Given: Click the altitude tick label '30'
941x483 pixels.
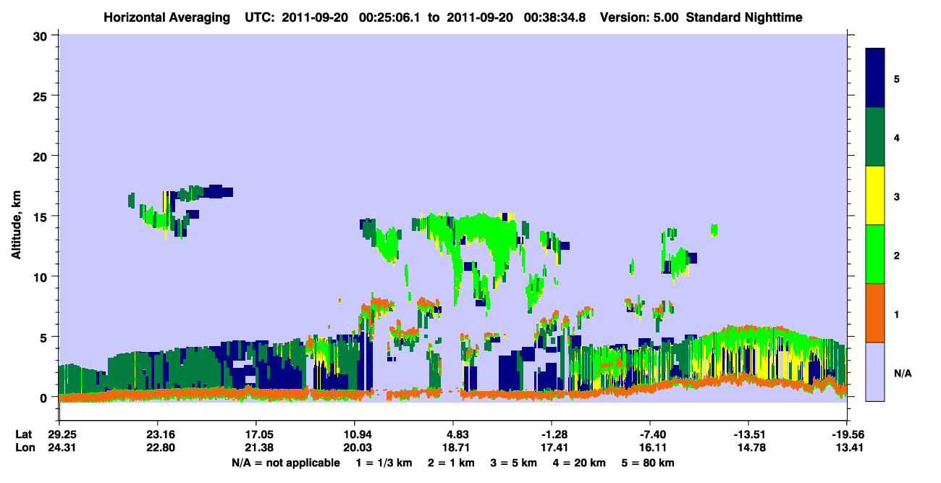Looking at the screenshot, I should (42, 35).
